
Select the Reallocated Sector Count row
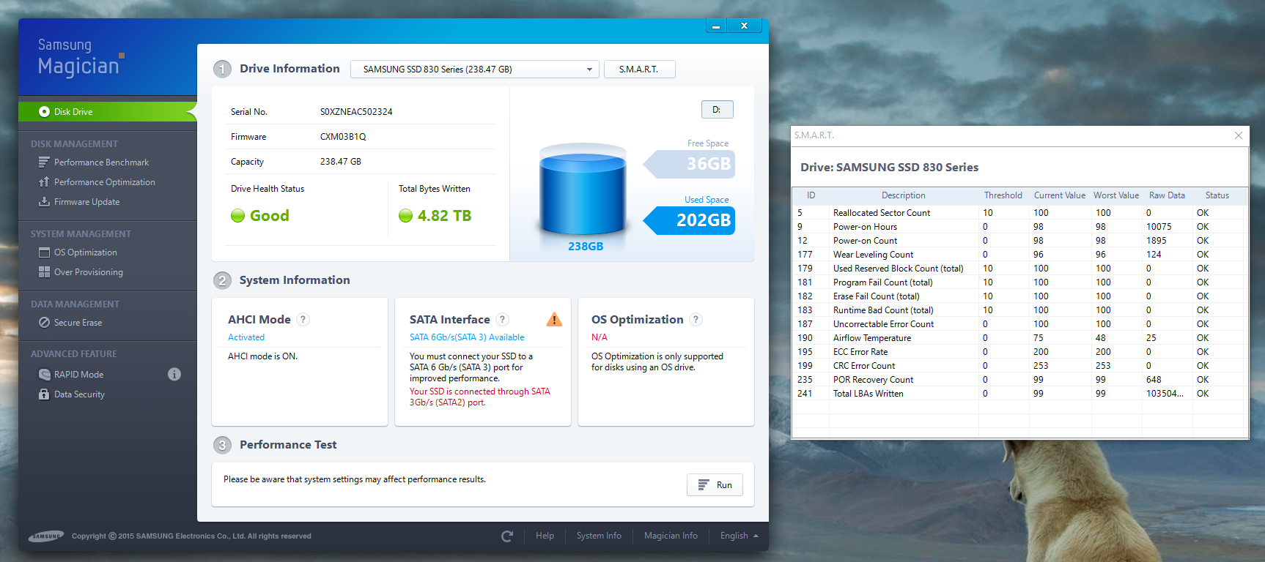tap(1019, 213)
